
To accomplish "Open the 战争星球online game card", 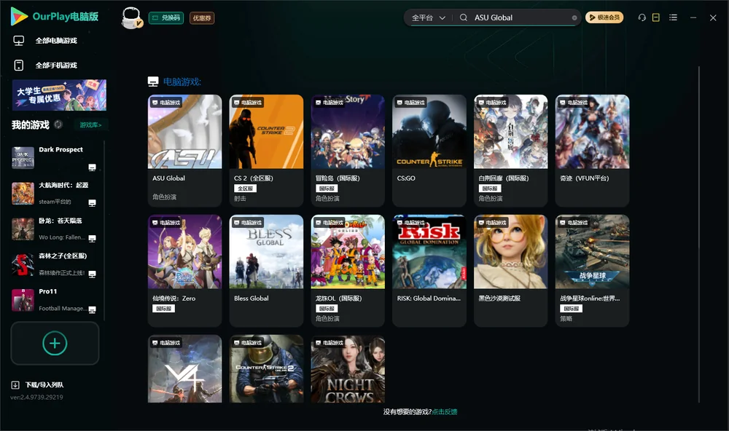I will click(x=592, y=271).
